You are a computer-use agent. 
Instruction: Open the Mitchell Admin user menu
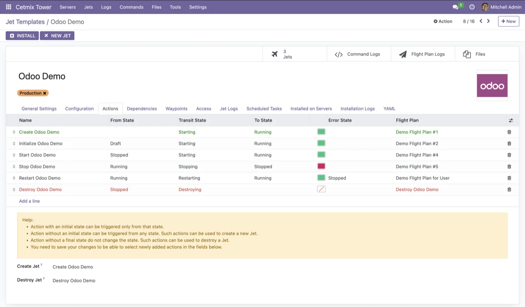[x=501, y=7]
